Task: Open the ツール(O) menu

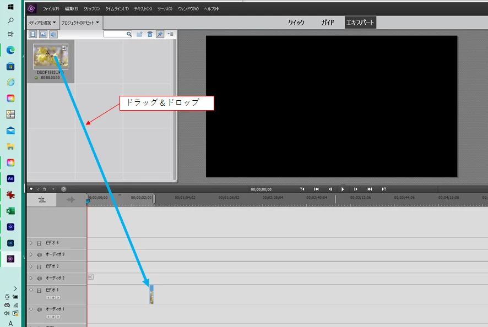Action: coord(165,9)
